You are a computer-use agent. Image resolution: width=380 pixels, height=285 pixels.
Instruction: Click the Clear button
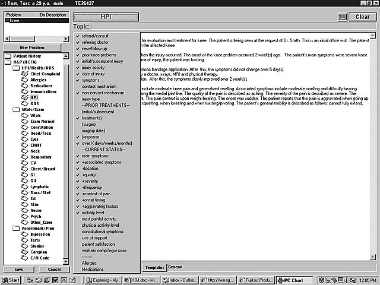click(362, 17)
